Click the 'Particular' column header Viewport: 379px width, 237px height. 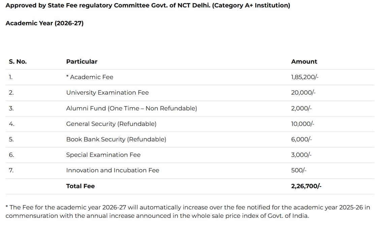(82, 62)
